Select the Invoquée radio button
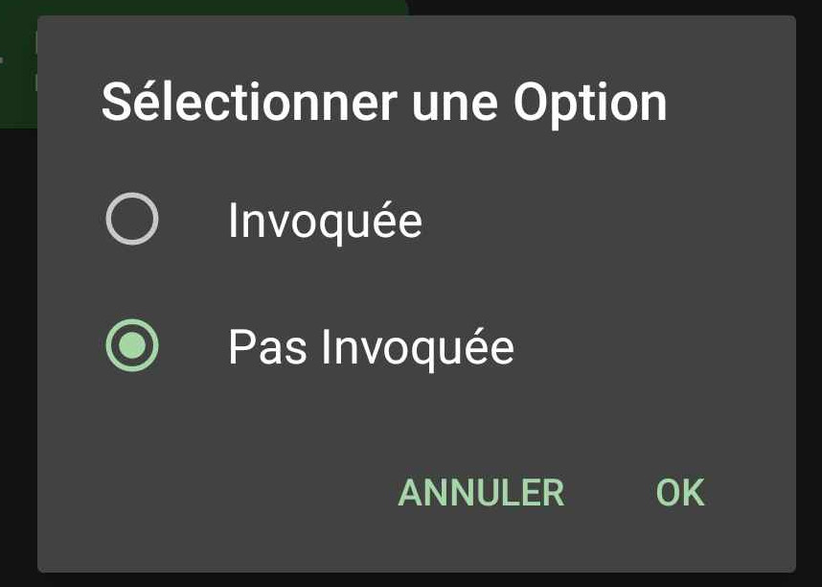The image size is (822, 587). [x=131, y=221]
